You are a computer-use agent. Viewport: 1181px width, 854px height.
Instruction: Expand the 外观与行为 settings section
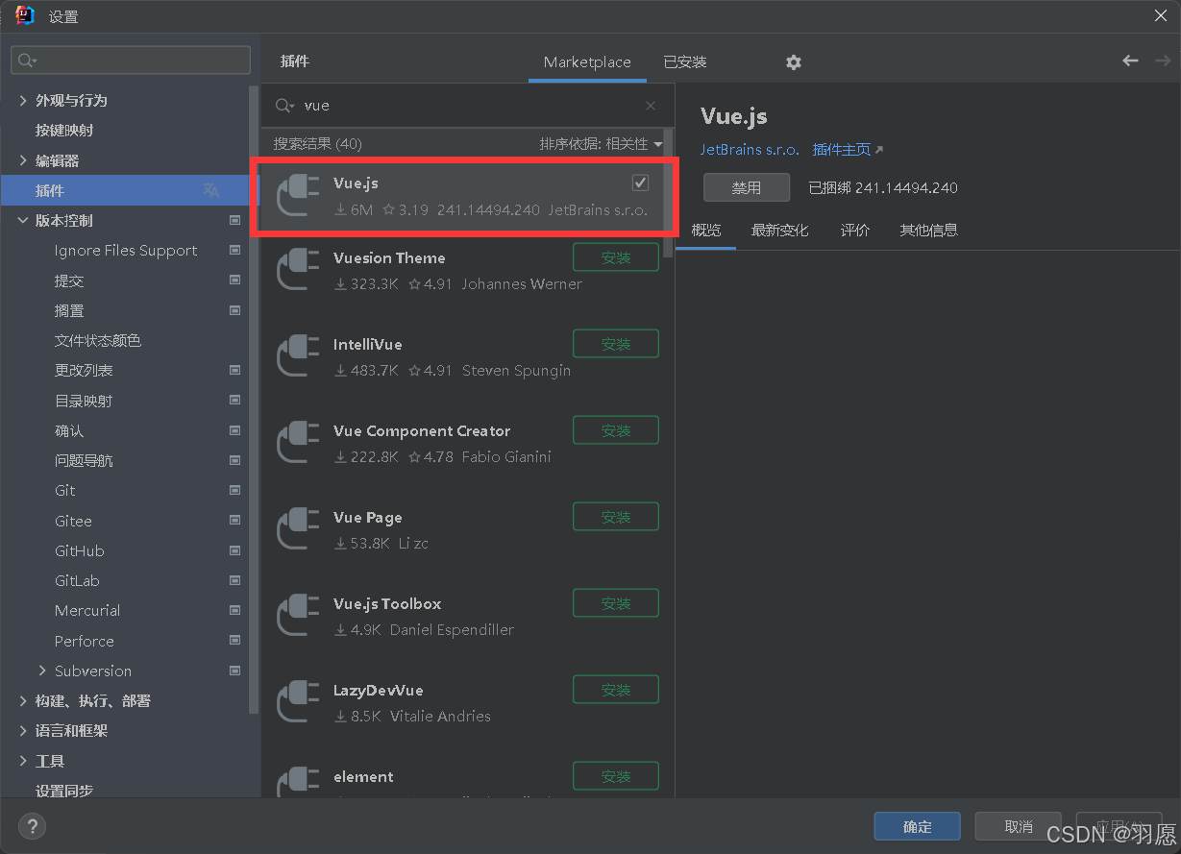point(23,100)
